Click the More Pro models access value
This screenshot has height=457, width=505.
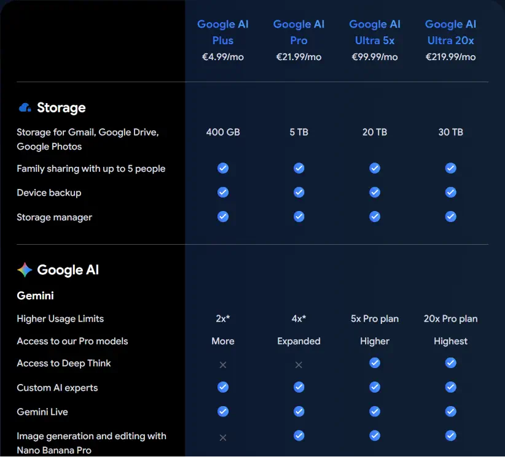tap(223, 341)
